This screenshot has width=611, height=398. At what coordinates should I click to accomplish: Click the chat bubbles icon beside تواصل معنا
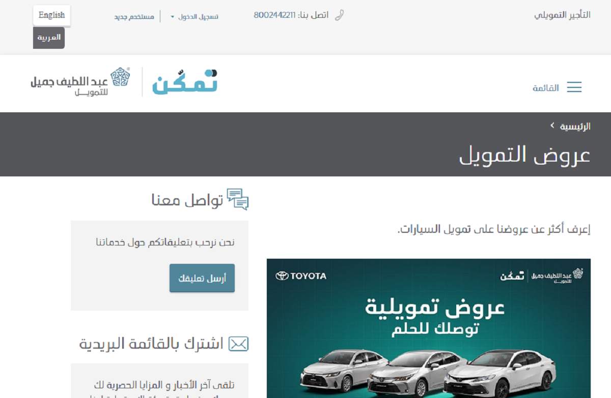pyautogui.click(x=238, y=199)
